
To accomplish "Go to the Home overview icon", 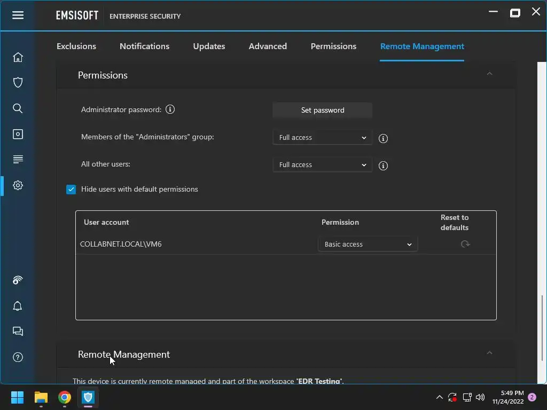I will 18,57.
